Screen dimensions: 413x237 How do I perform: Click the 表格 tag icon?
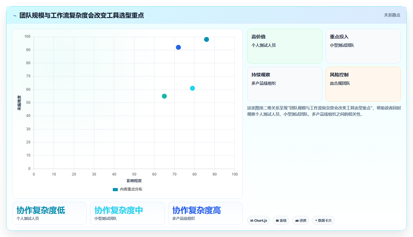tap(277, 220)
